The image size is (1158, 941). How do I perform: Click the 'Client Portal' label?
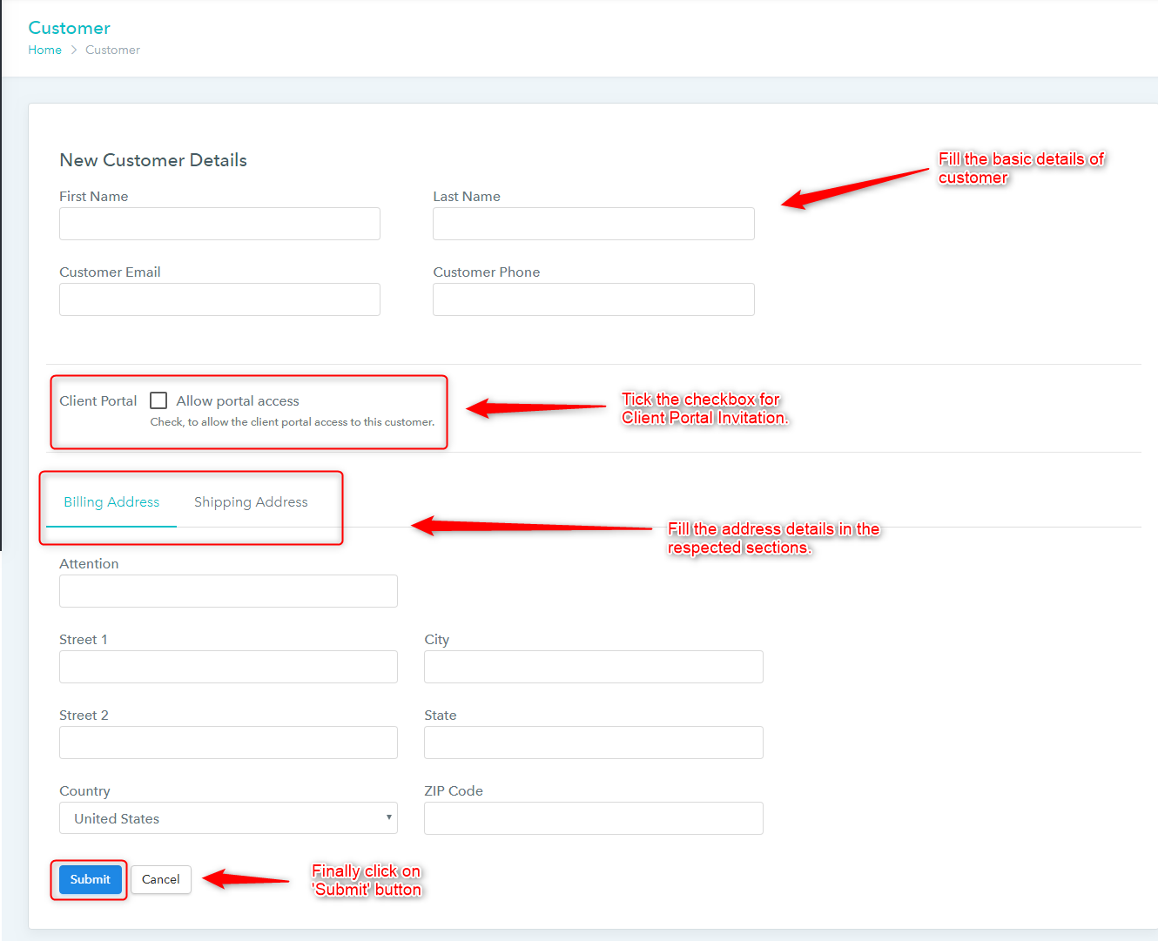98,400
